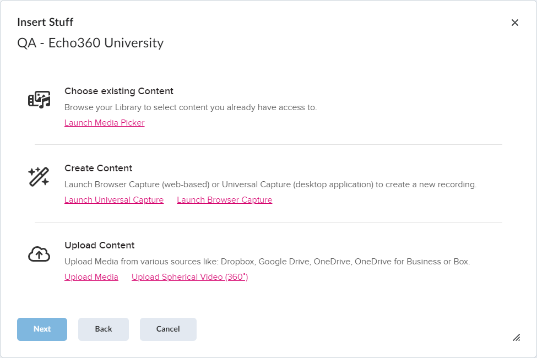Click the Insert Stuff dialog title
The image size is (537, 358).
click(x=45, y=22)
